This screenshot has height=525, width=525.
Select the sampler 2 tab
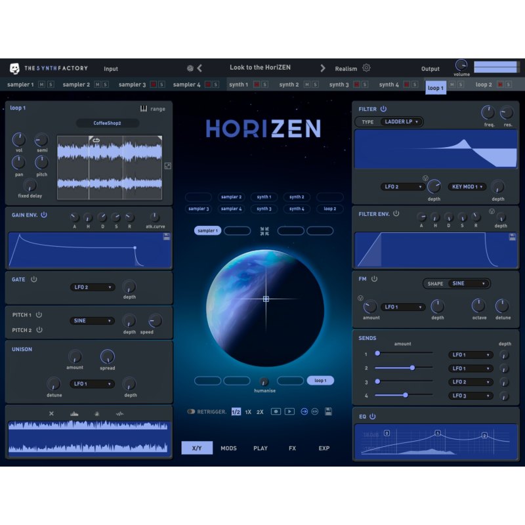pyautogui.click(x=76, y=85)
